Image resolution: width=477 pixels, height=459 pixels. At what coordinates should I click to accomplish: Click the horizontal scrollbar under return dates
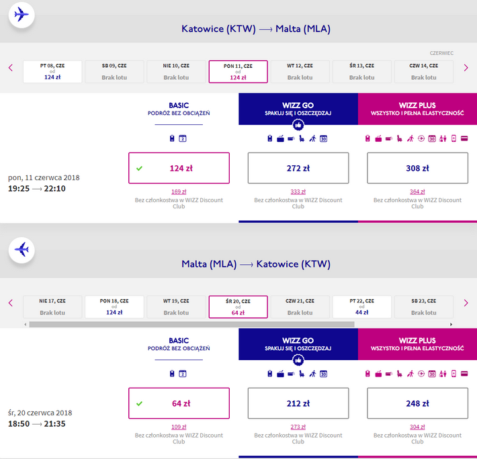point(191,325)
